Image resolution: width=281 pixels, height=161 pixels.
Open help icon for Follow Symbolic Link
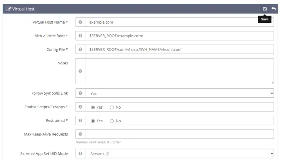(81, 93)
